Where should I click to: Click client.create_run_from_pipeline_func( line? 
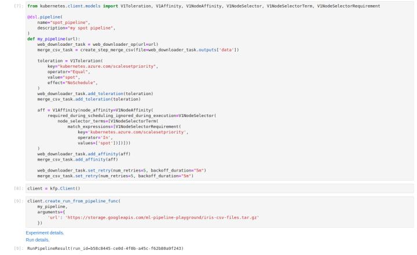point(74,201)
